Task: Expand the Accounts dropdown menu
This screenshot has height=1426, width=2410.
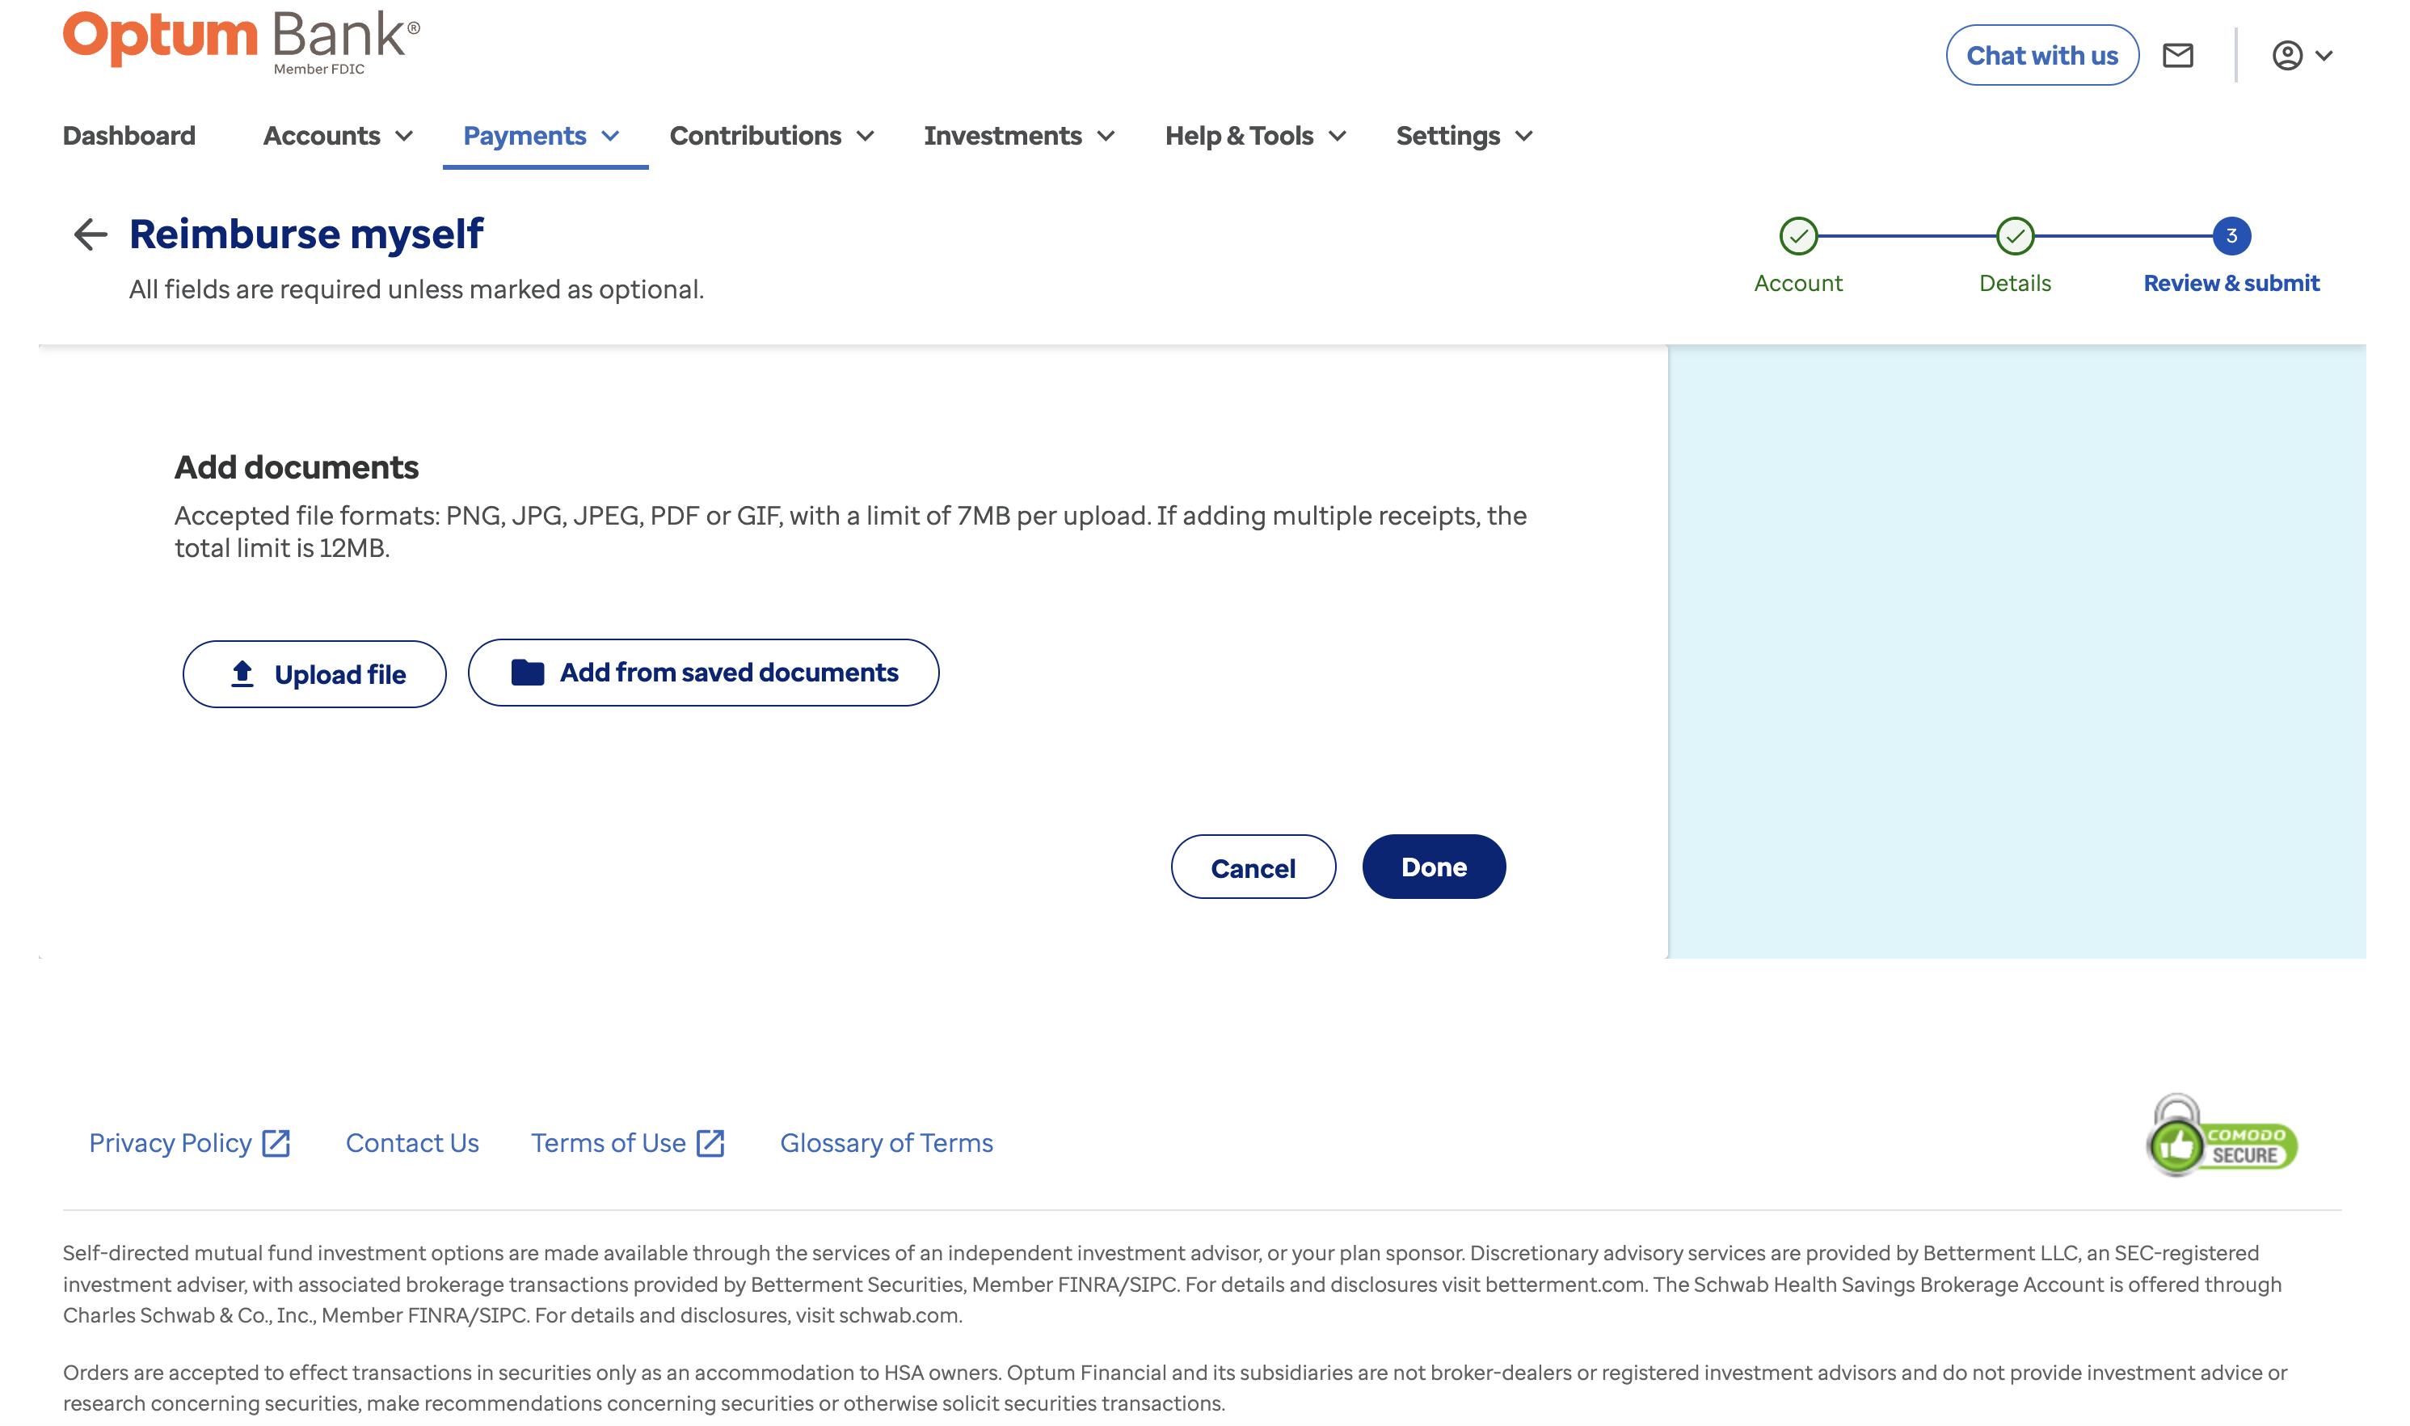Action: pos(337,136)
